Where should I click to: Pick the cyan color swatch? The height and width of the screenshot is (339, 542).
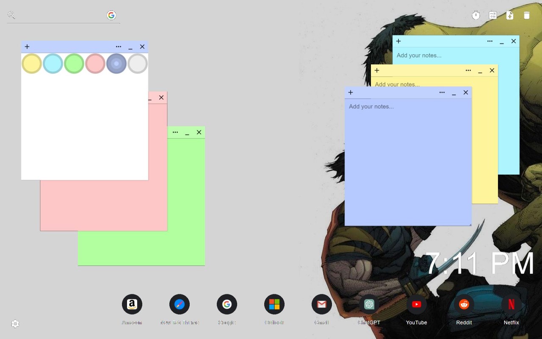(x=53, y=64)
